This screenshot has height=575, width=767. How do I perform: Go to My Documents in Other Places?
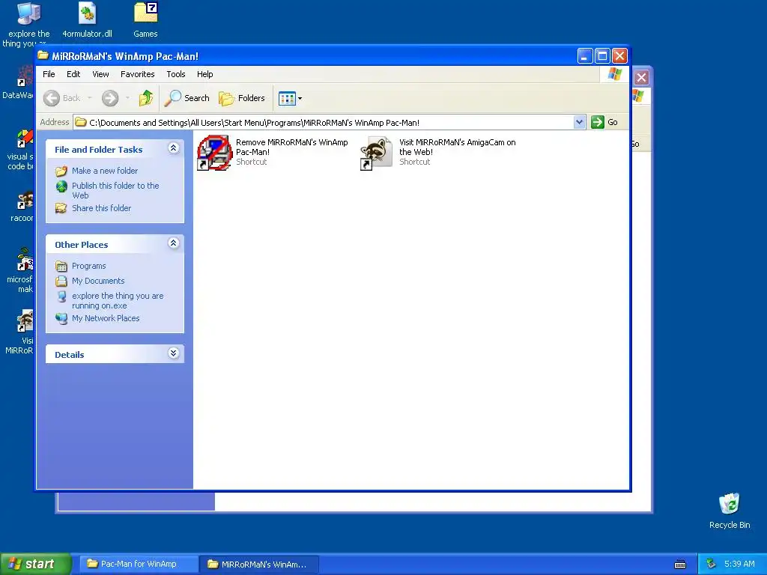(98, 282)
